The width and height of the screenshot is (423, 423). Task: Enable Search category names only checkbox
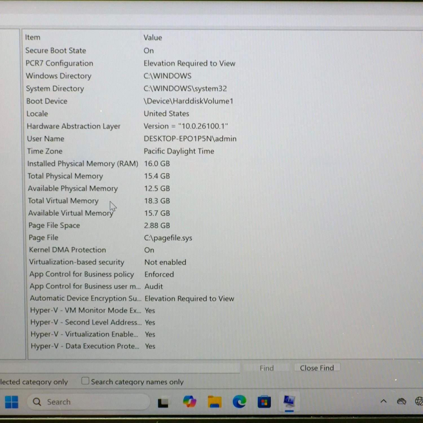[85, 381]
